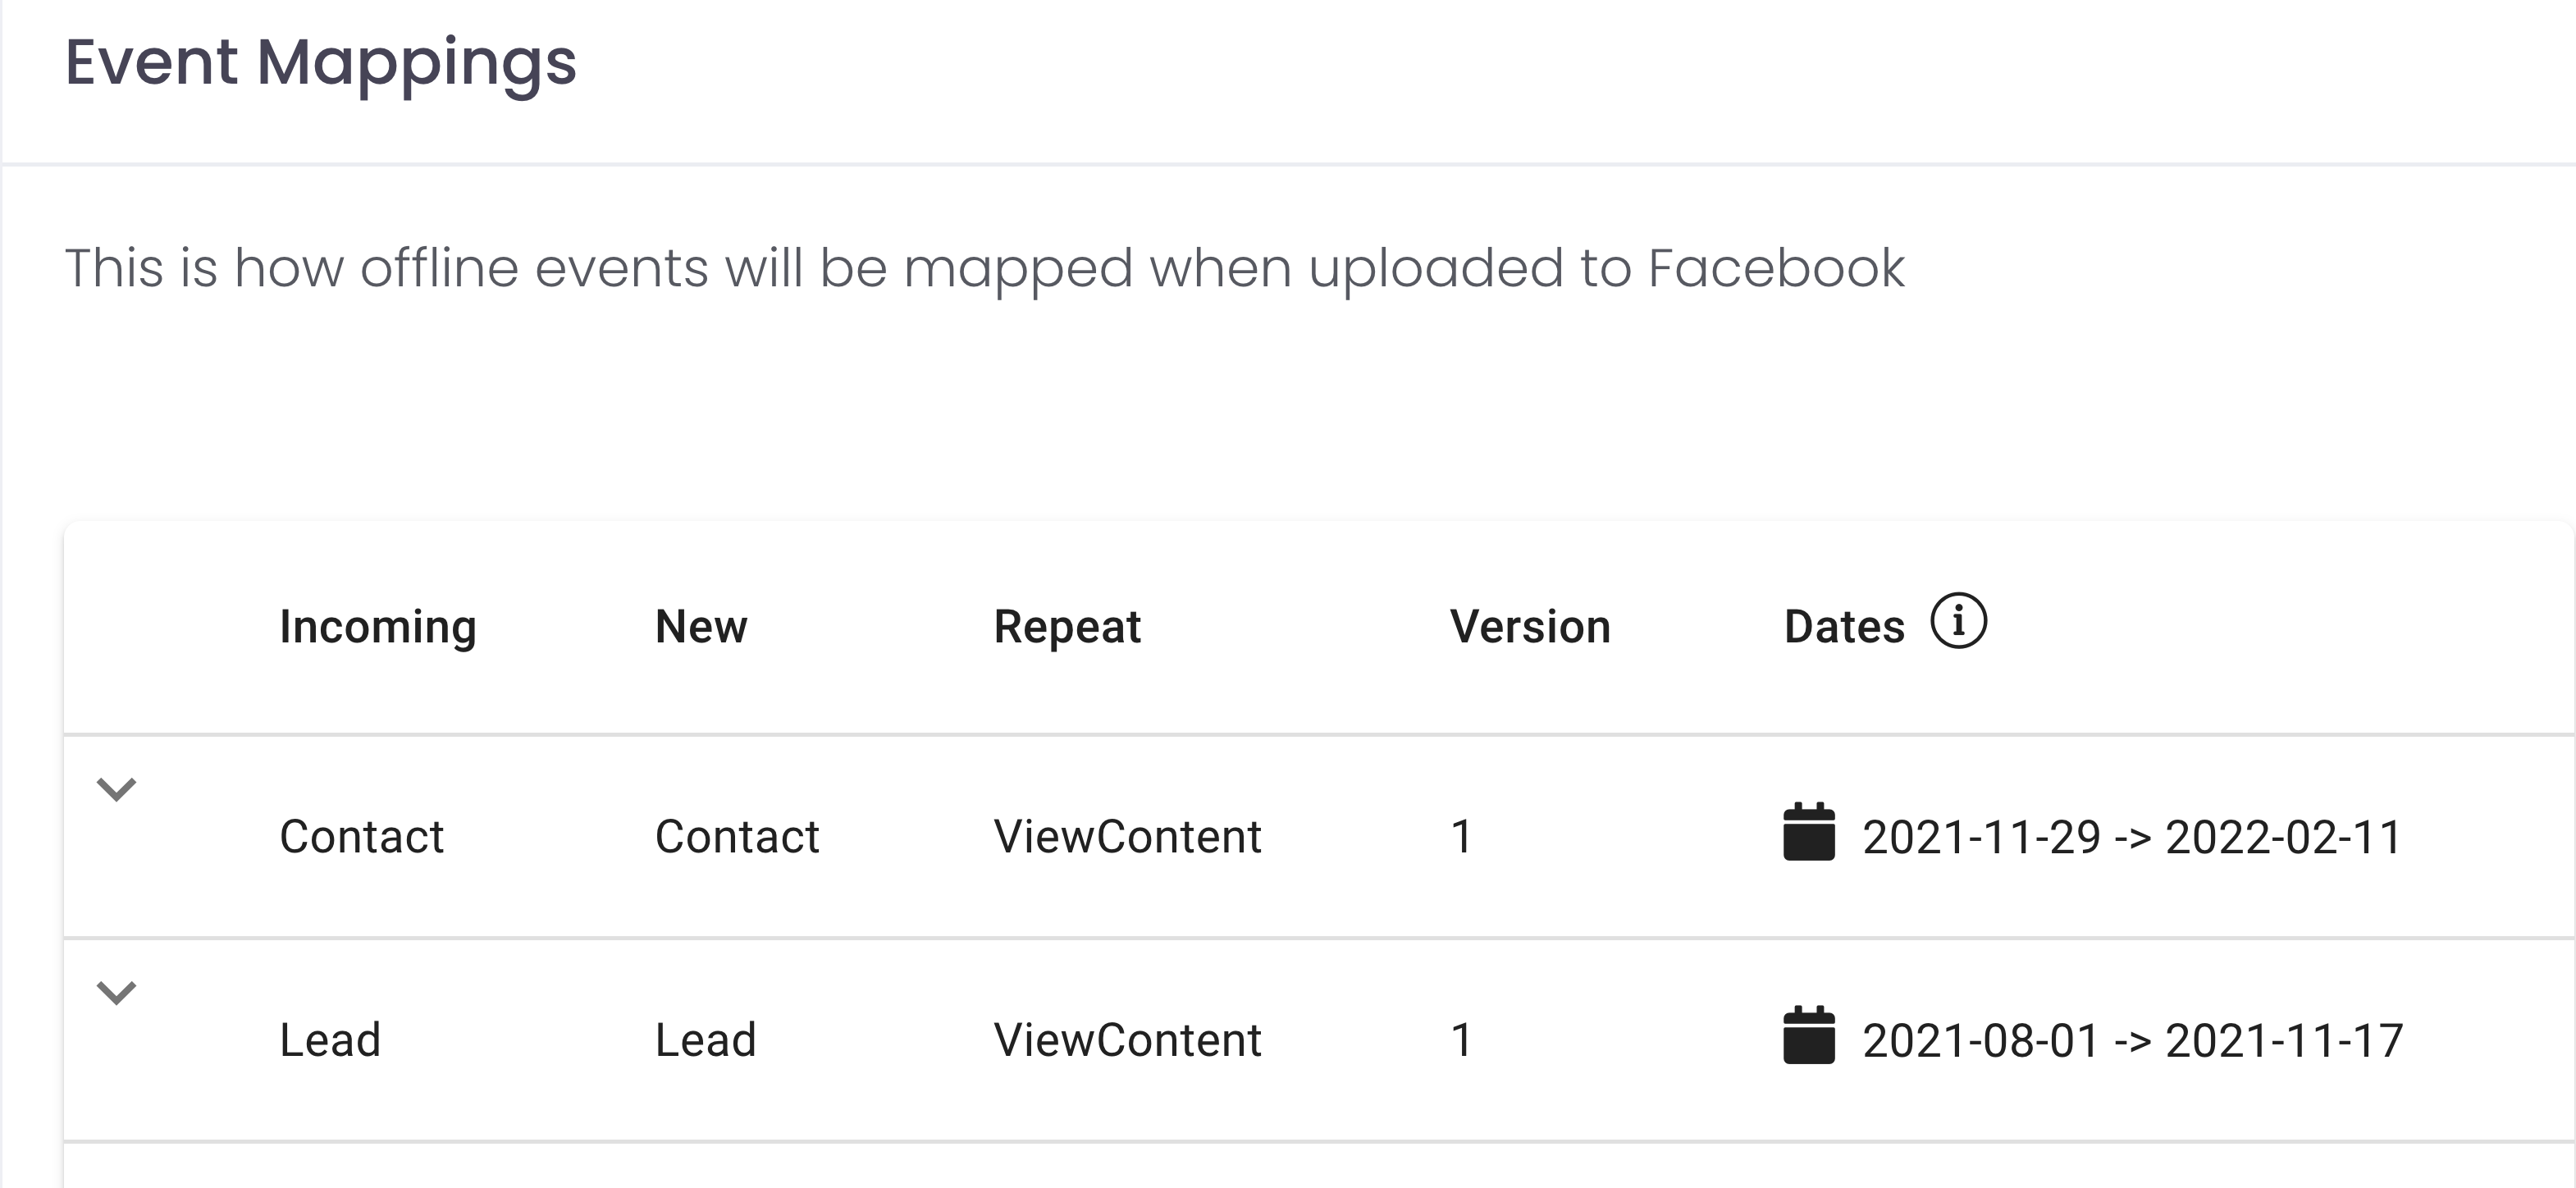This screenshot has width=2576, height=1188.
Task: Click the Dates column header label
Action: (x=1844, y=627)
